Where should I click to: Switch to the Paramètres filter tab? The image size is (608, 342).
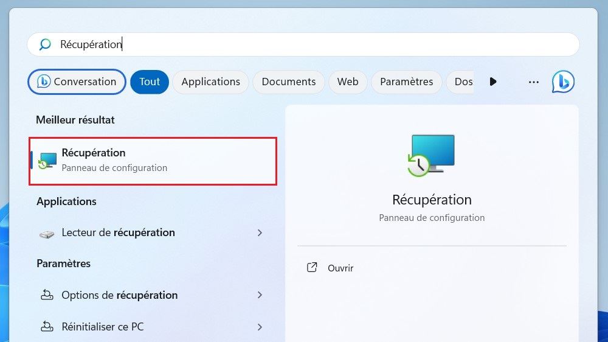click(x=406, y=82)
